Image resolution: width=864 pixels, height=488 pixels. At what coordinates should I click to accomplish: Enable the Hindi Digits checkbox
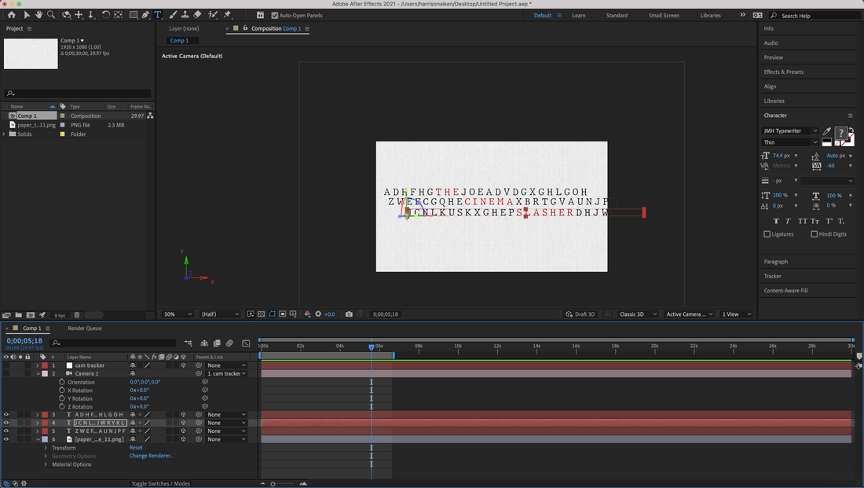(x=814, y=234)
